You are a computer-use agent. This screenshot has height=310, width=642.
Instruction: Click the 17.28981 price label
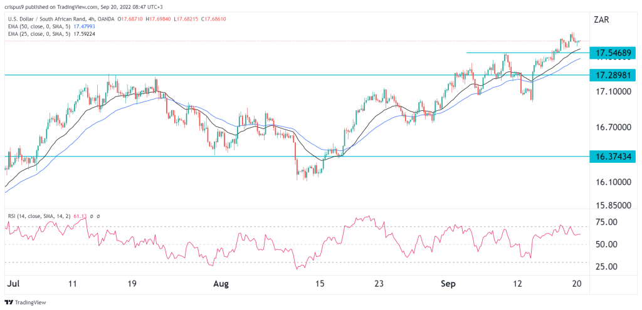[613, 75]
